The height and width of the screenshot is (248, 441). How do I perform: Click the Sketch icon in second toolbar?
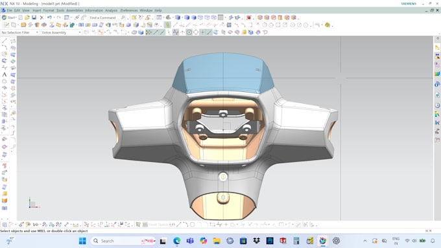[6, 25]
